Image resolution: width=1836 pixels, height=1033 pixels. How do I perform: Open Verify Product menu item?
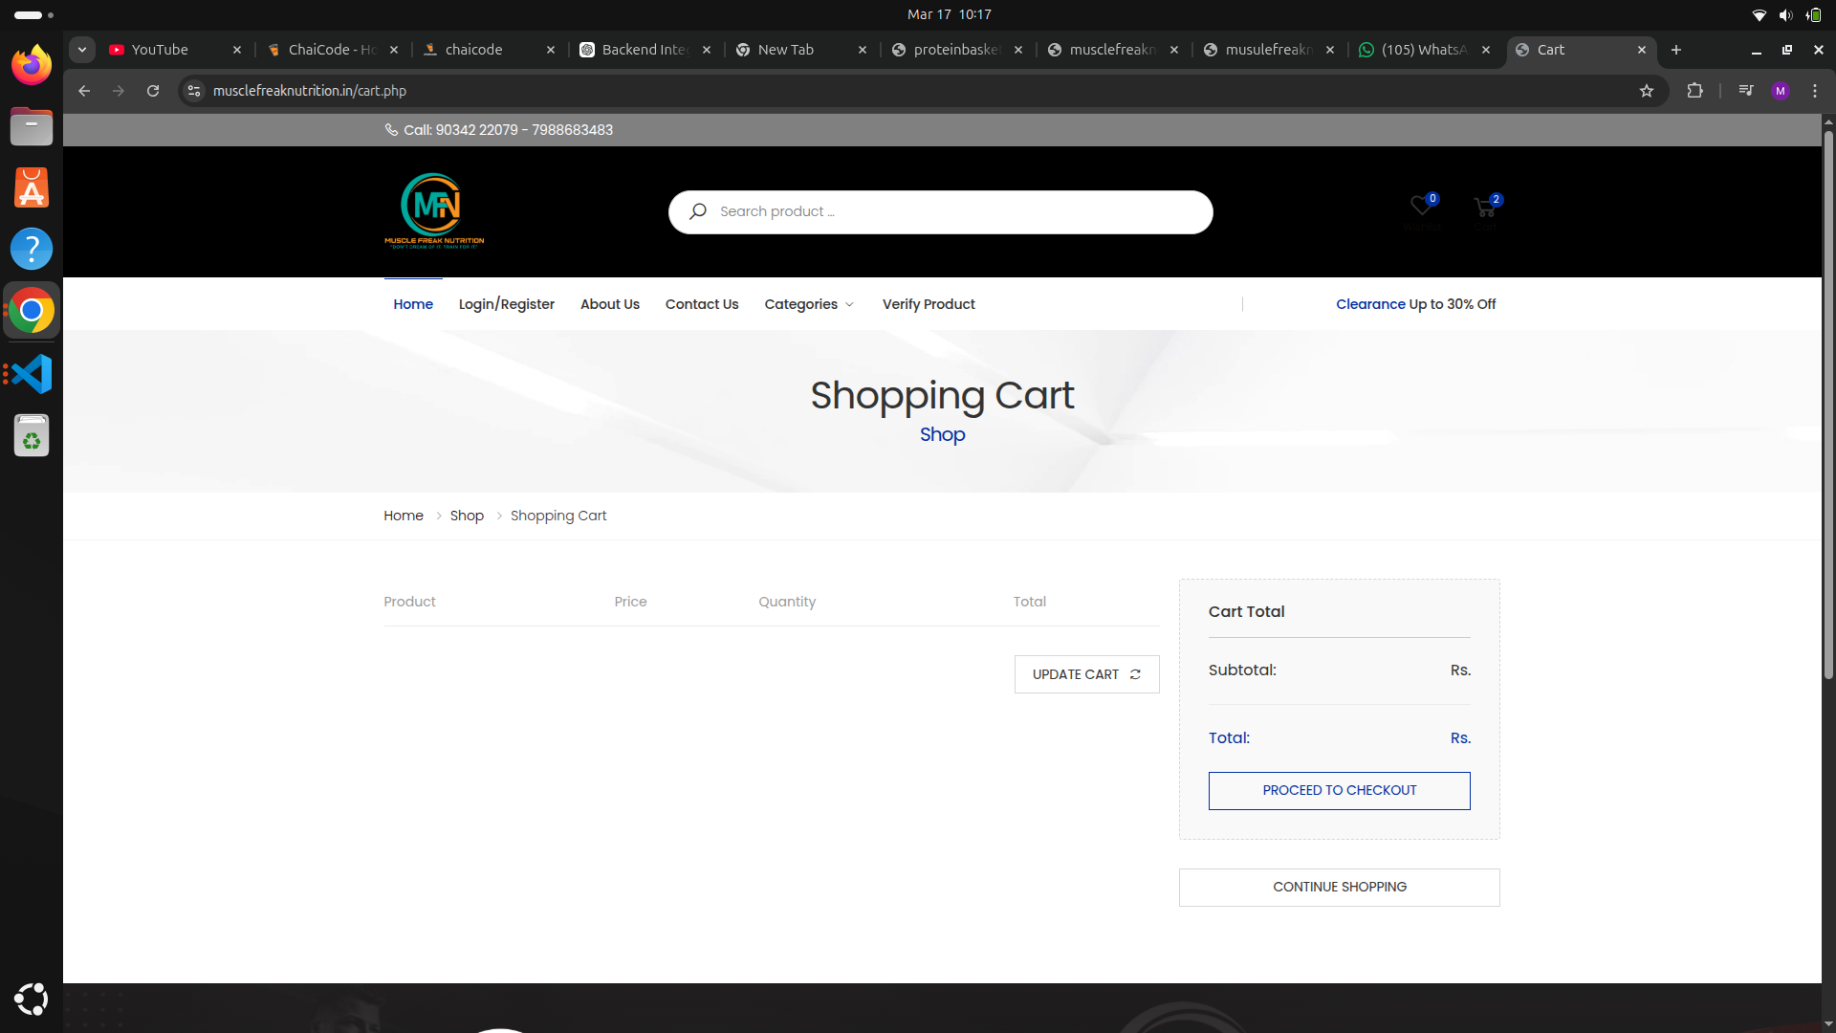[929, 304]
